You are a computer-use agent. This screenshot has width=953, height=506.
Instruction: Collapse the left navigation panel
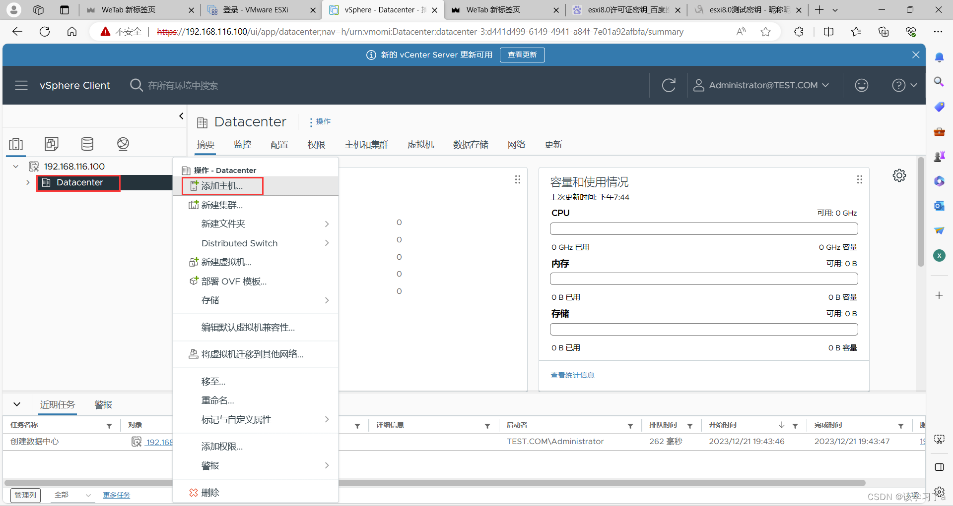click(x=181, y=116)
